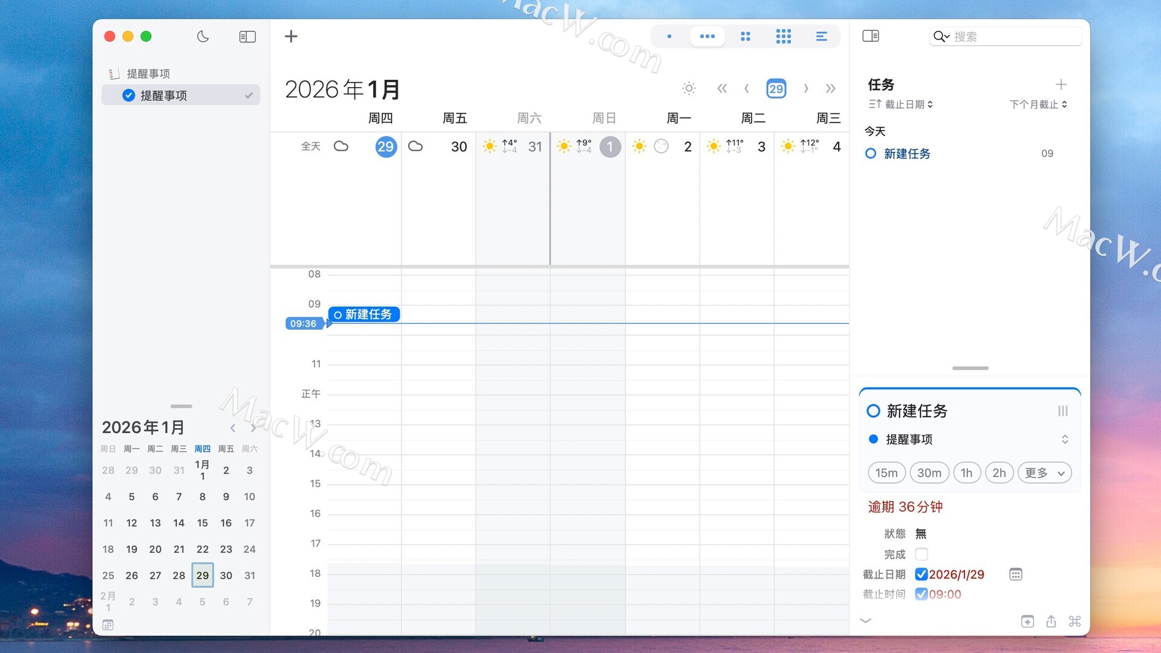Switch to list view tab
This screenshot has height=653, width=1161.
click(821, 36)
